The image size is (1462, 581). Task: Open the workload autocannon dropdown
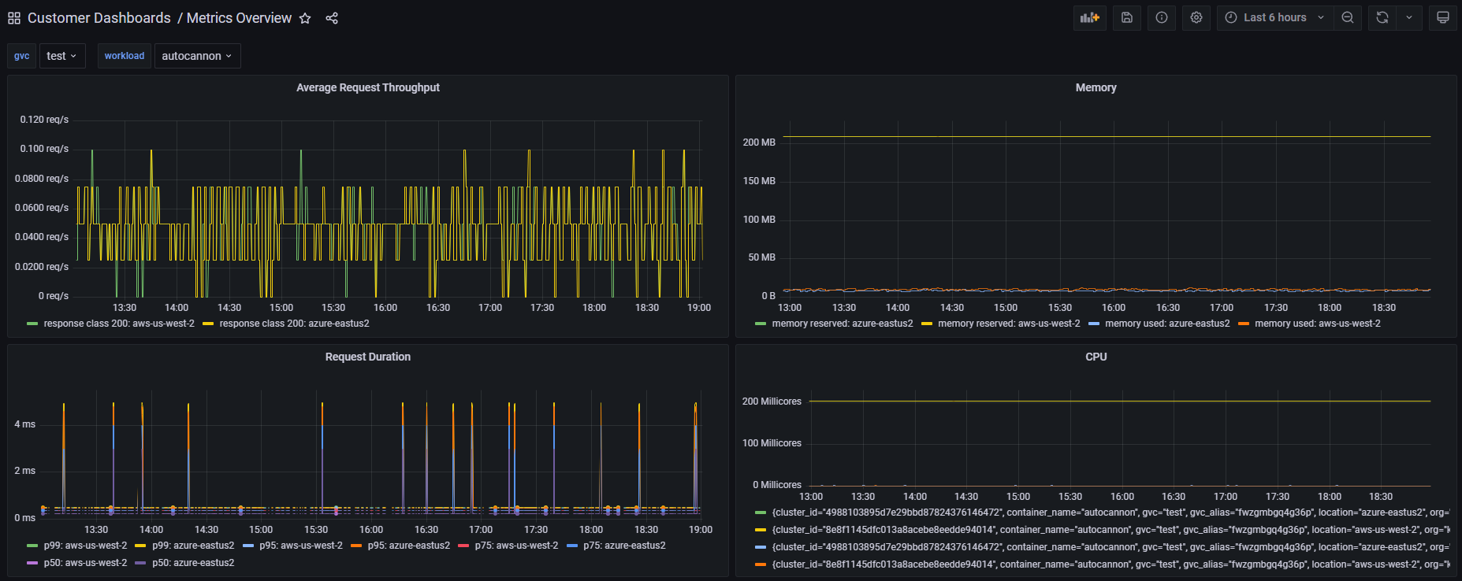click(197, 56)
